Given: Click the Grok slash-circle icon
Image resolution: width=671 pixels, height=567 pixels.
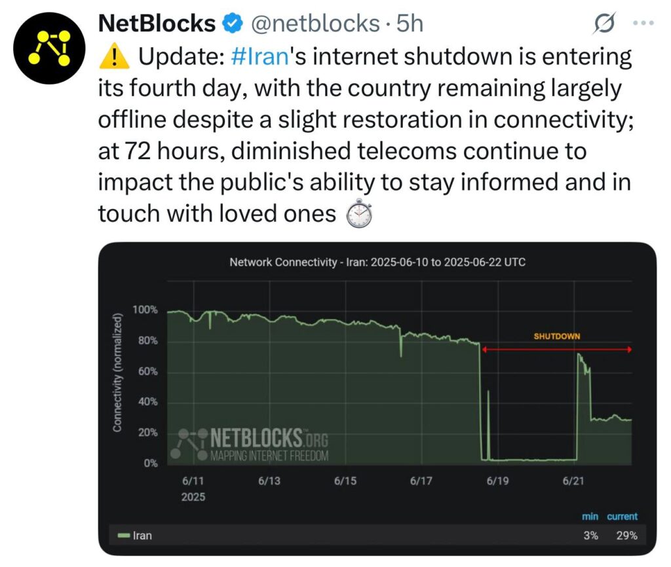Looking at the screenshot, I should 605,23.
